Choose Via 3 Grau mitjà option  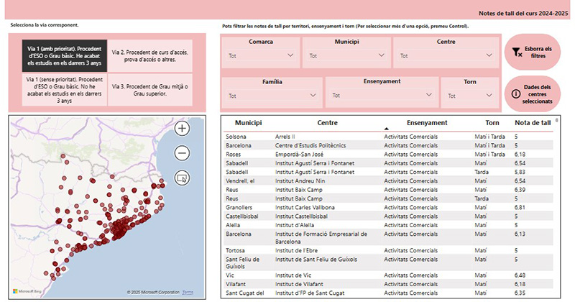coord(150,90)
